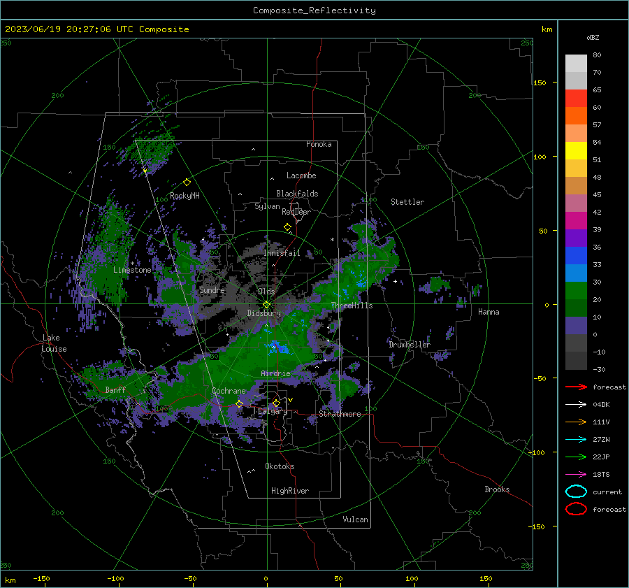The height and width of the screenshot is (588, 629).
Task: Click the yellow diamond marker near RockyMH
Action: [x=187, y=182]
